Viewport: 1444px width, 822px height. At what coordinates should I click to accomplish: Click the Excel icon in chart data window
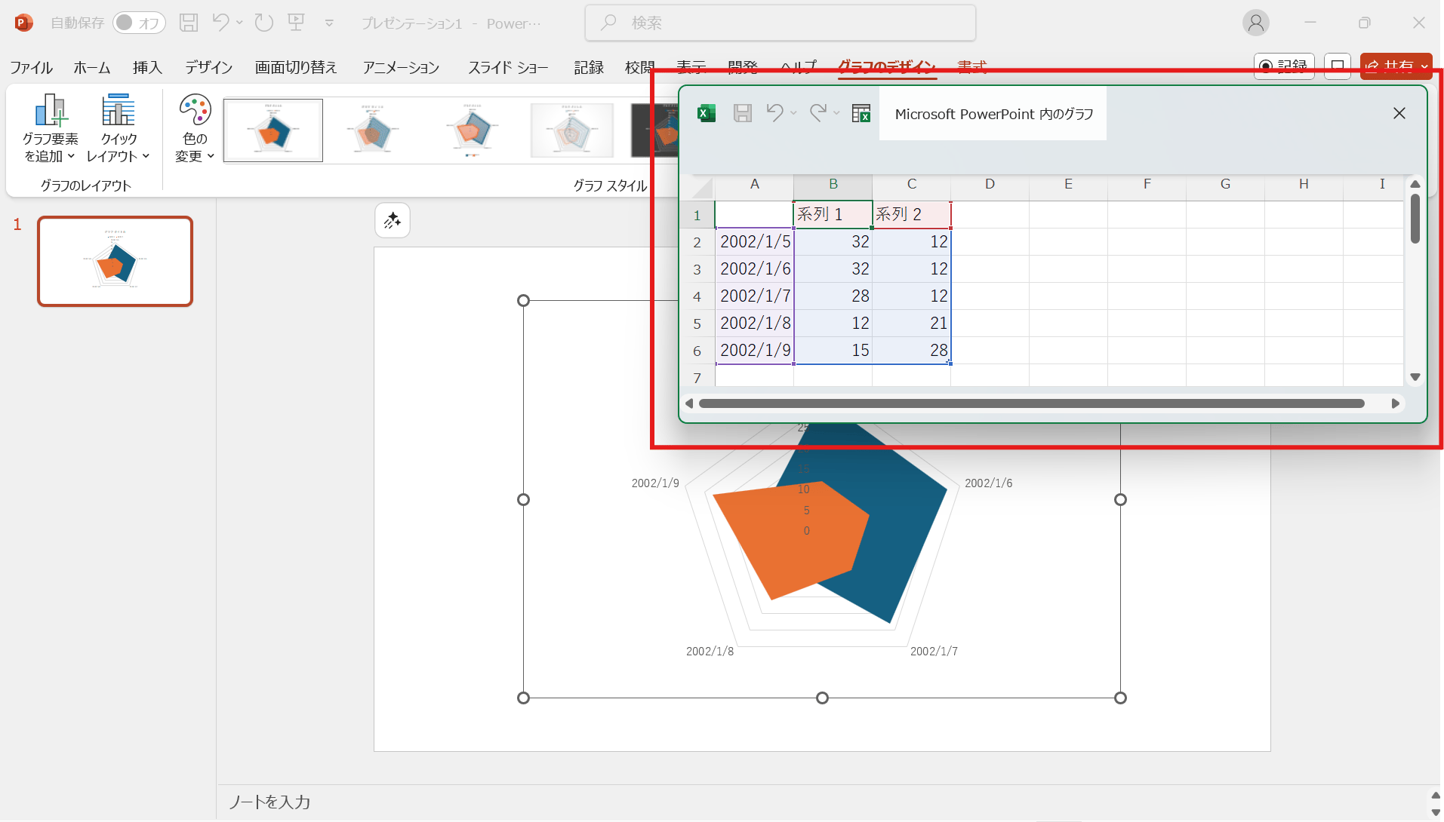(x=707, y=113)
